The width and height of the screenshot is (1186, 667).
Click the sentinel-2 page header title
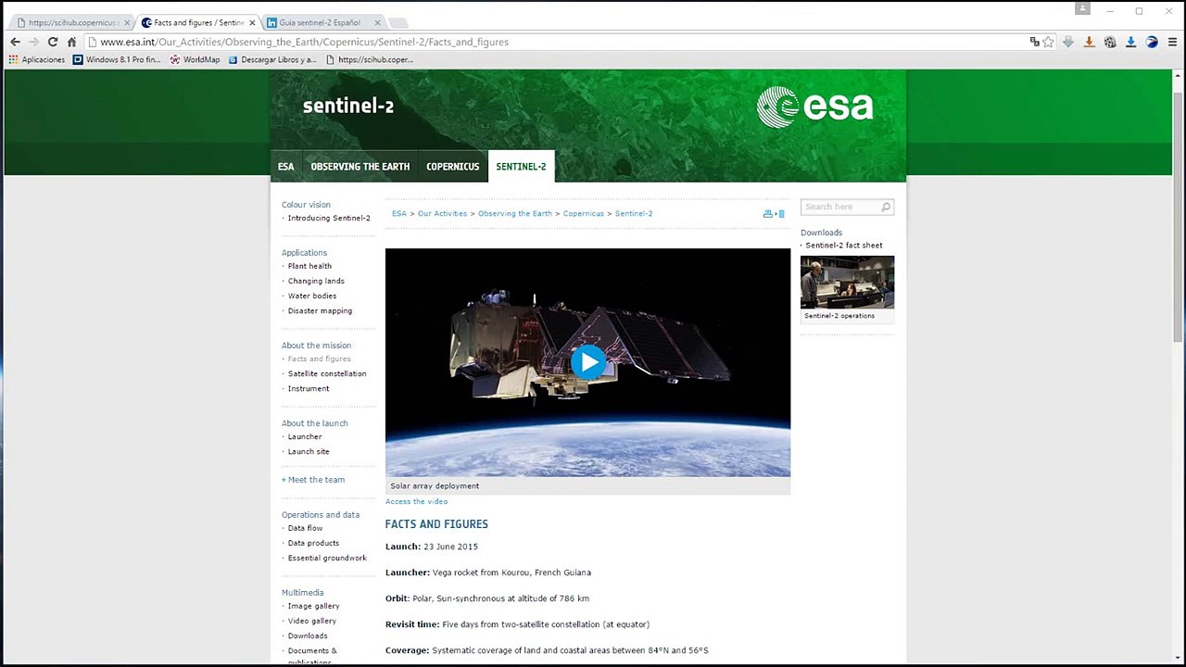[x=348, y=106]
